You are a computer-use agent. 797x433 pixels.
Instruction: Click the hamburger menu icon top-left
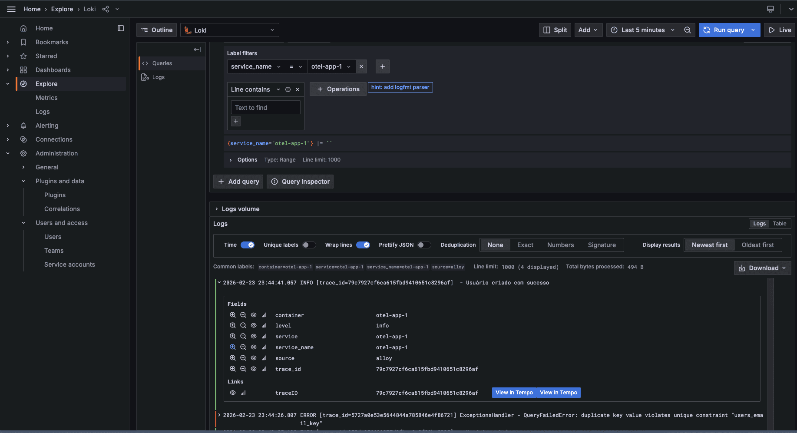tap(11, 9)
